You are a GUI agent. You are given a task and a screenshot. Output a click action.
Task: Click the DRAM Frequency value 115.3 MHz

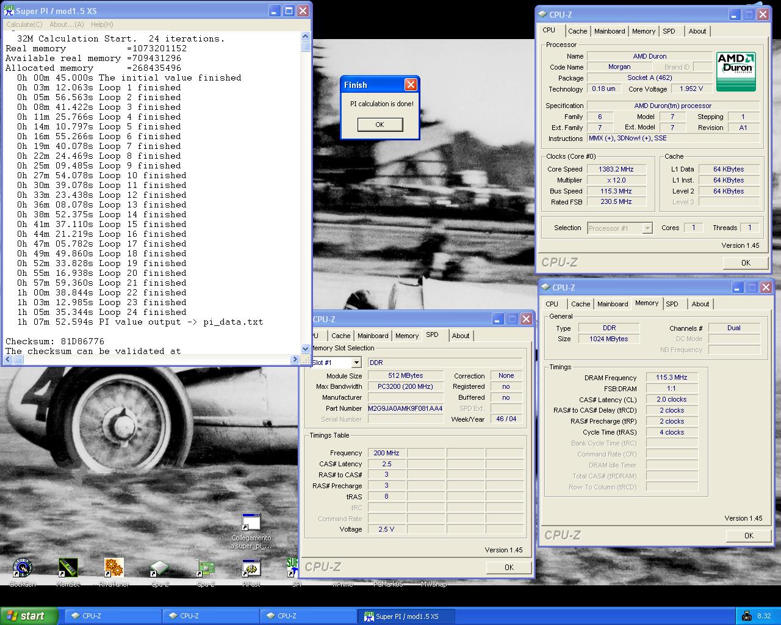pyautogui.click(x=671, y=377)
